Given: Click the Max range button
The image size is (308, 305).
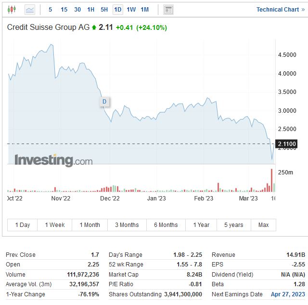Looking at the screenshot, I should 263,225.
